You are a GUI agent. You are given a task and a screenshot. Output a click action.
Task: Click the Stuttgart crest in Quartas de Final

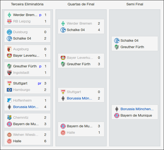(x=63, y=92)
